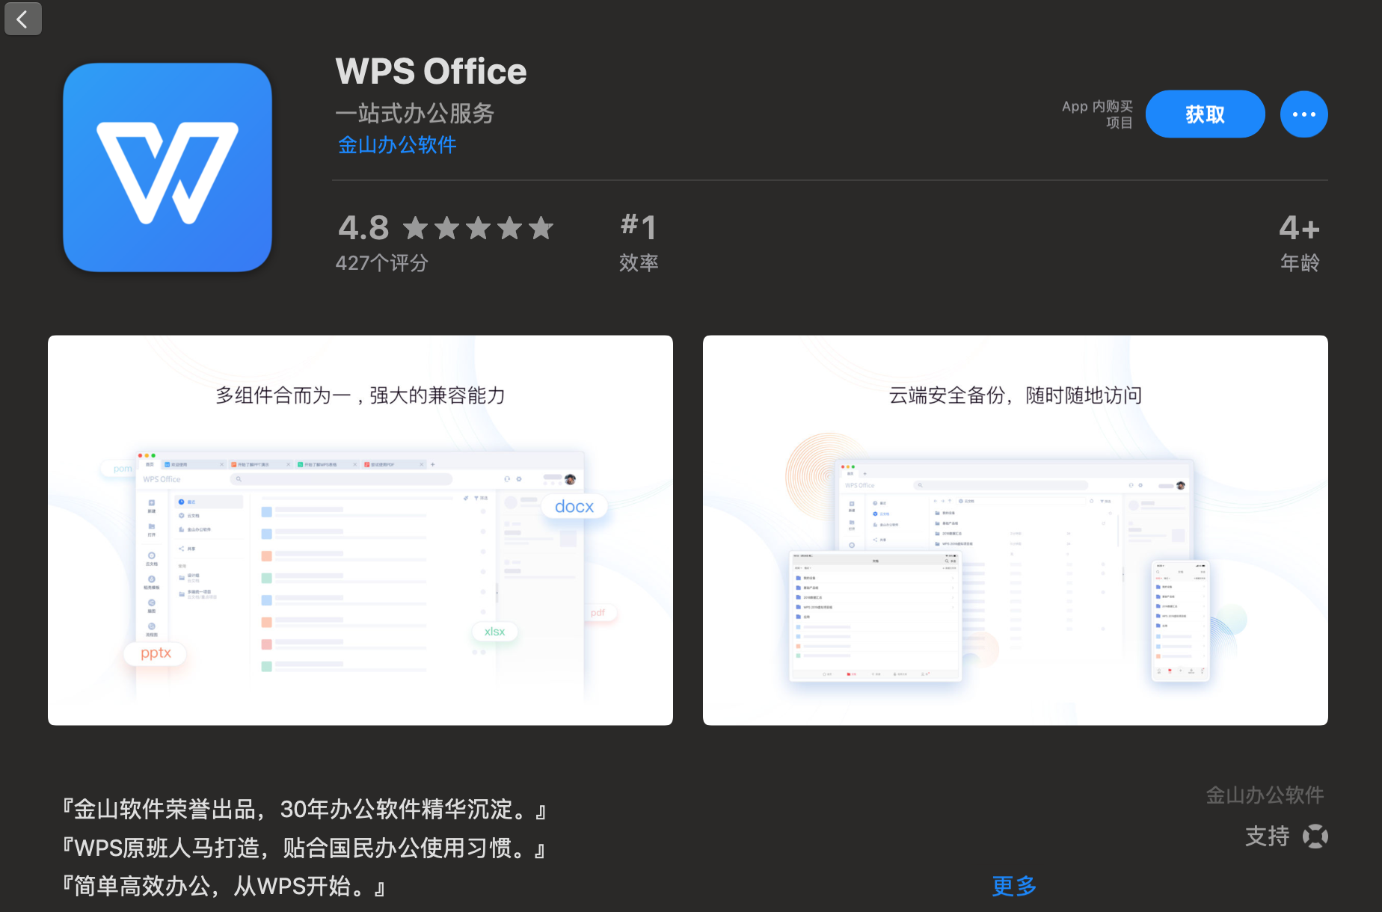The width and height of the screenshot is (1382, 912).
Task: Open the cloud backup screenshot
Action: tap(1016, 530)
